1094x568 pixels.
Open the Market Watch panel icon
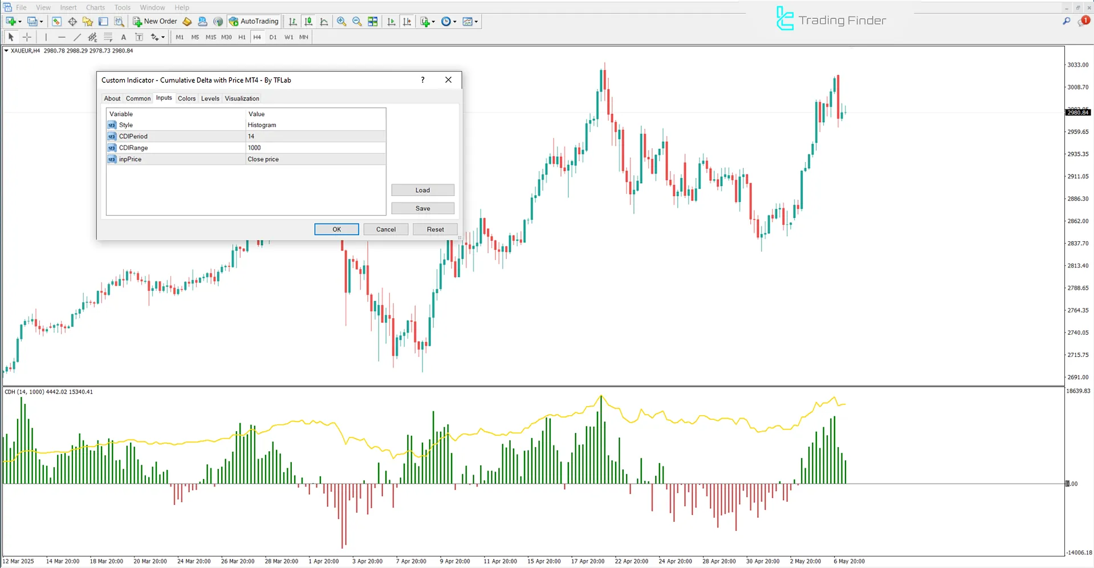point(56,21)
